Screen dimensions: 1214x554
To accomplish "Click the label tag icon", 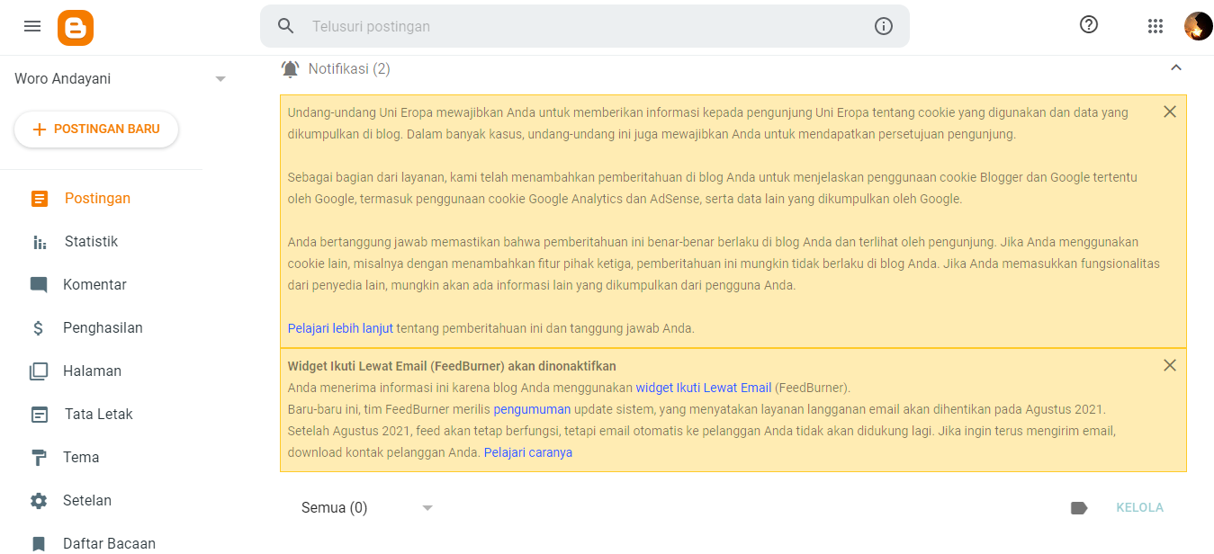I will pyautogui.click(x=1079, y=508).
